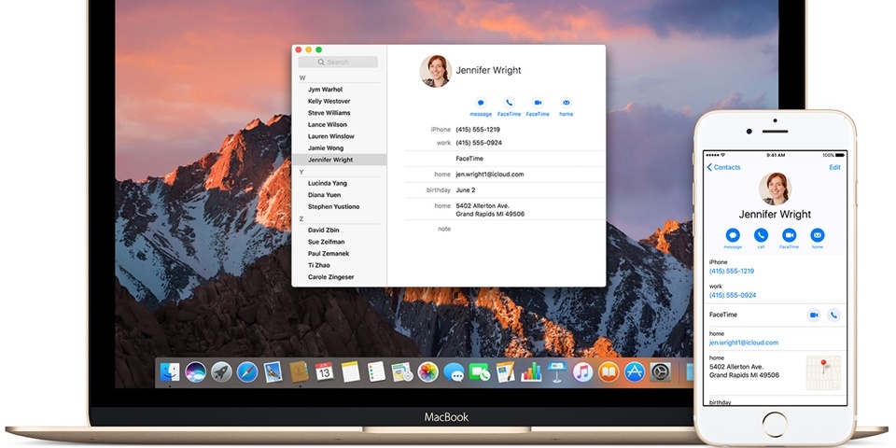The image size is (896, 448).
Task: Open Maps icon in the dock
Action: click(402, 372)
